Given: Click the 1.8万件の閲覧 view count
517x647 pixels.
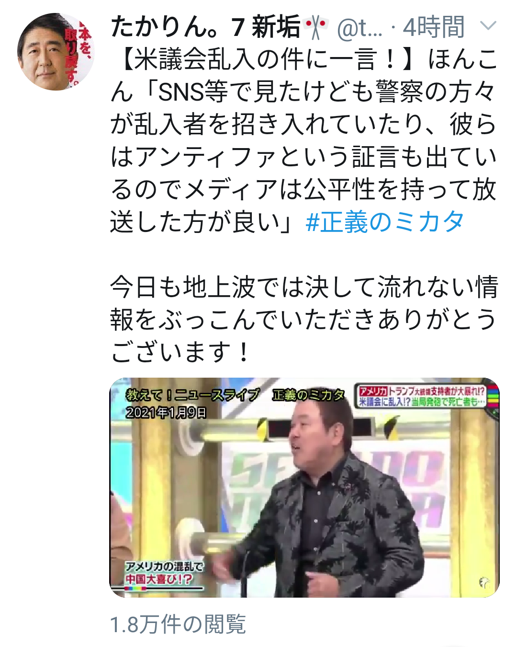Looking at the screenshot, I should [x=178, y=624].
